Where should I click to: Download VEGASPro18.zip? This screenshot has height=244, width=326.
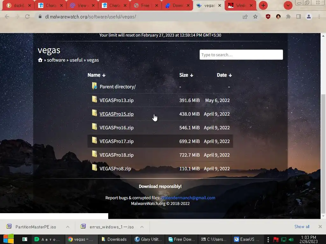117,155
